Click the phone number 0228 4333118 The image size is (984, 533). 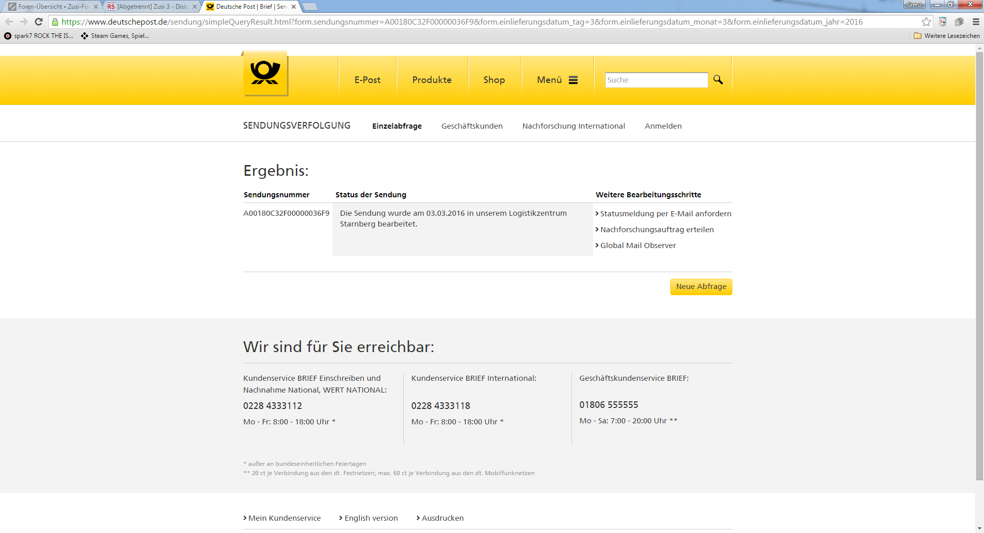[441, 406]
